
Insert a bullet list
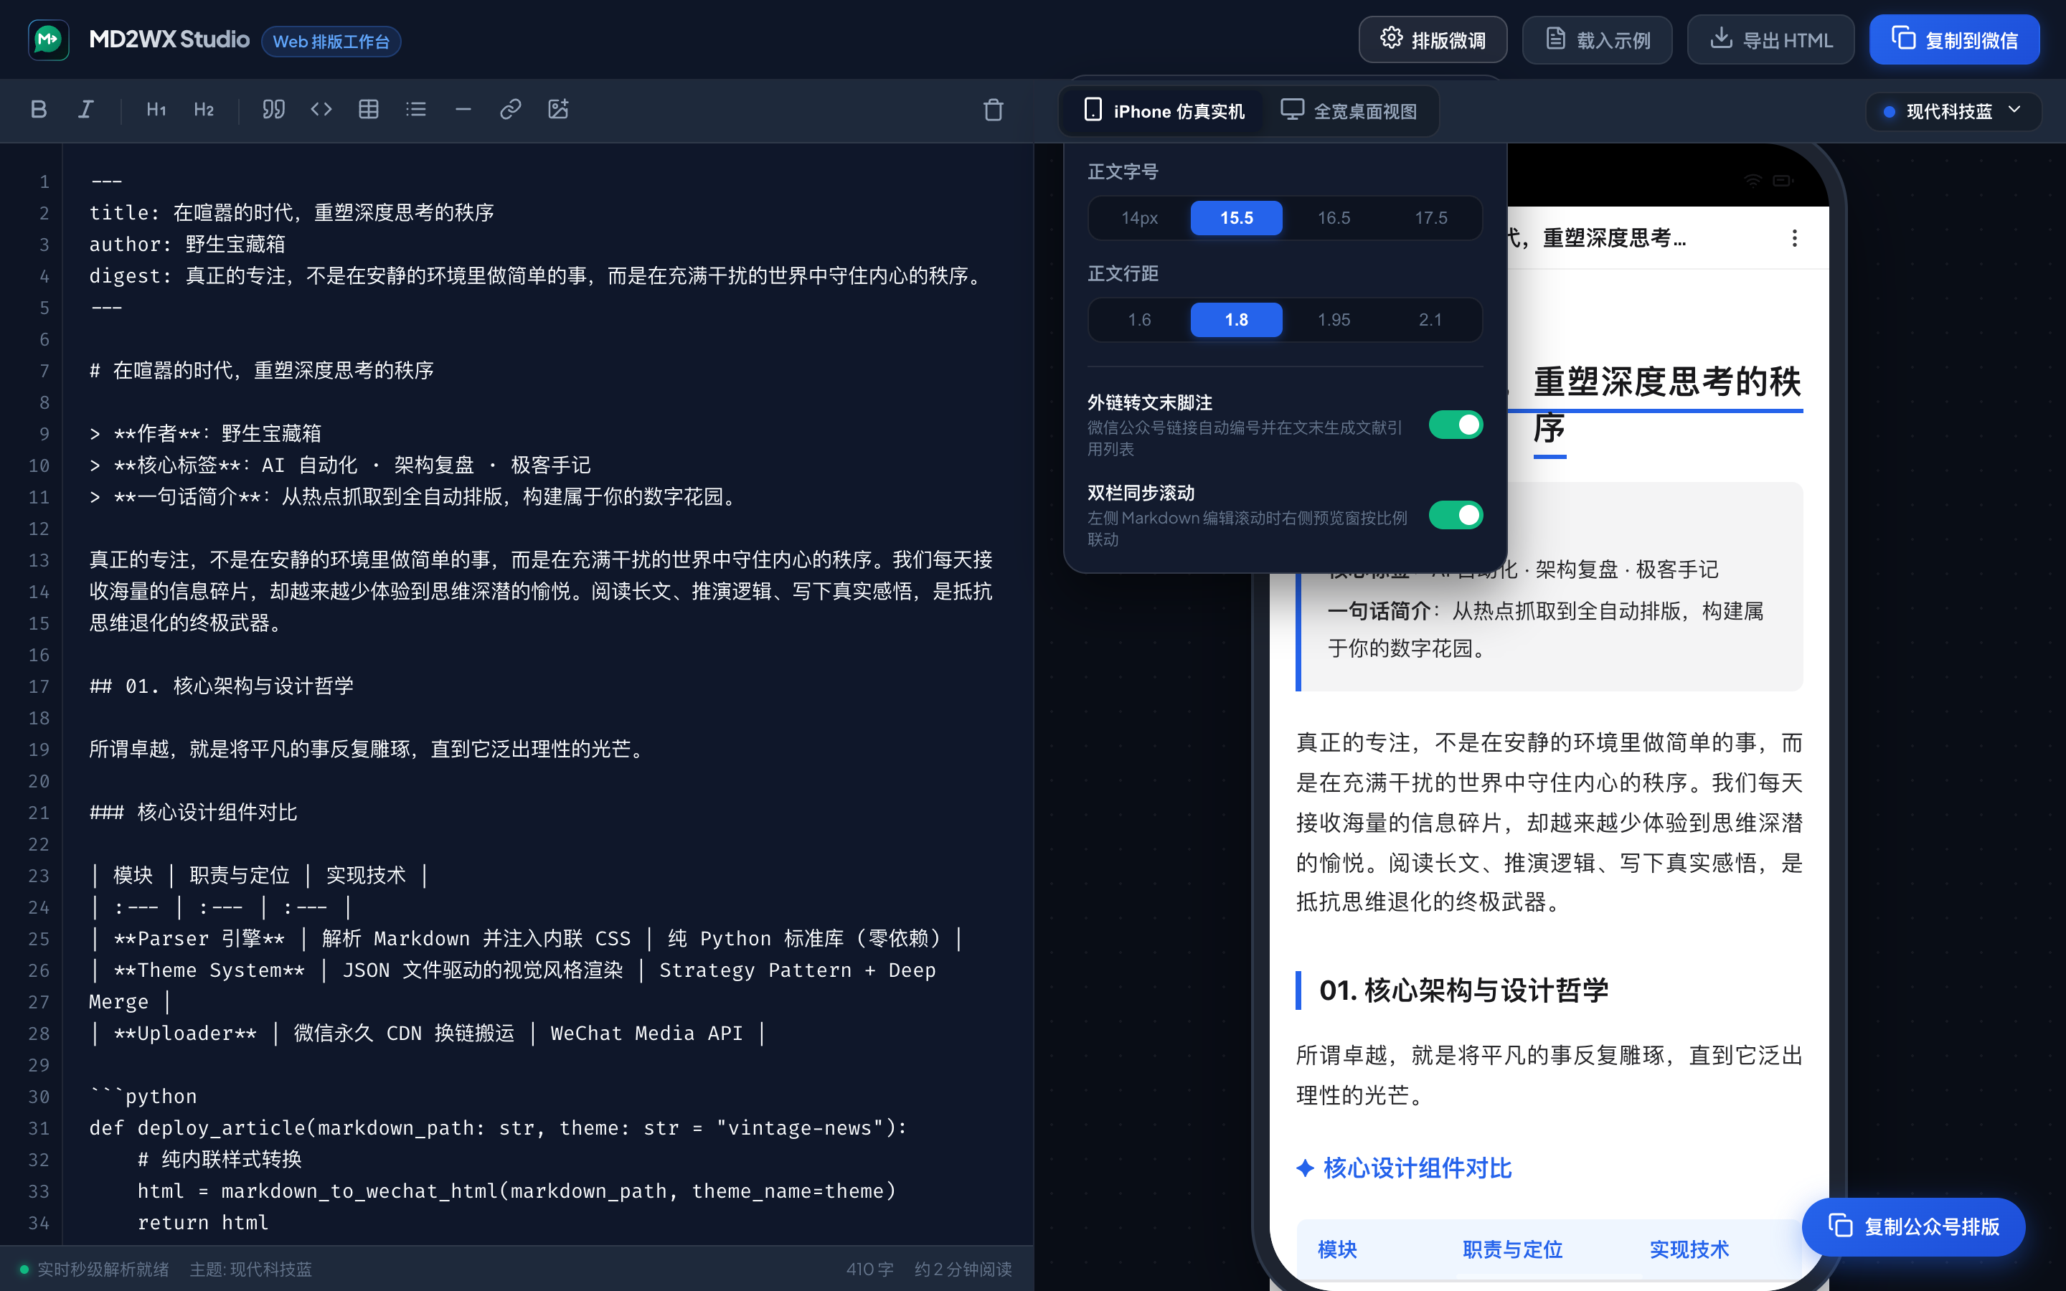[416, 109]
